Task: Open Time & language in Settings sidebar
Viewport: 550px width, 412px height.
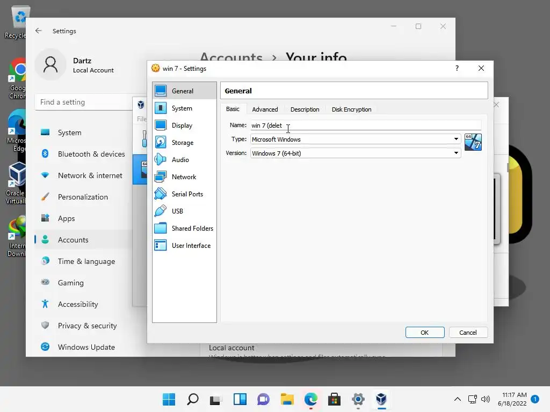Action: click(83, 261)
